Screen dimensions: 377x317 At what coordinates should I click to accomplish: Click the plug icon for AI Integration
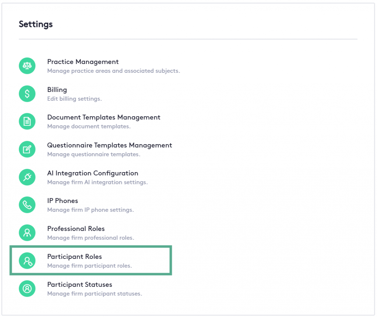tap(27, 177)
